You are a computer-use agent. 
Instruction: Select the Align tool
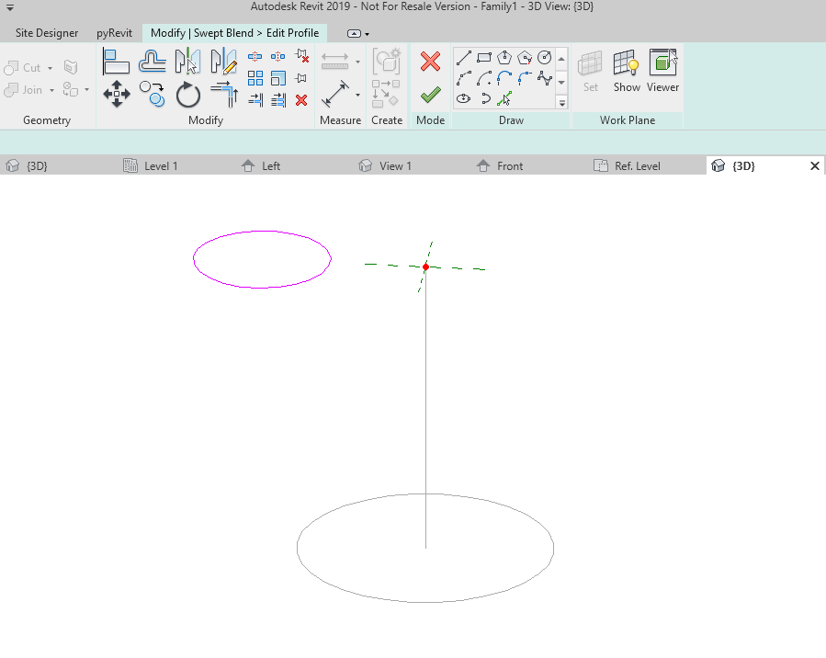click(x=116, y=61)
